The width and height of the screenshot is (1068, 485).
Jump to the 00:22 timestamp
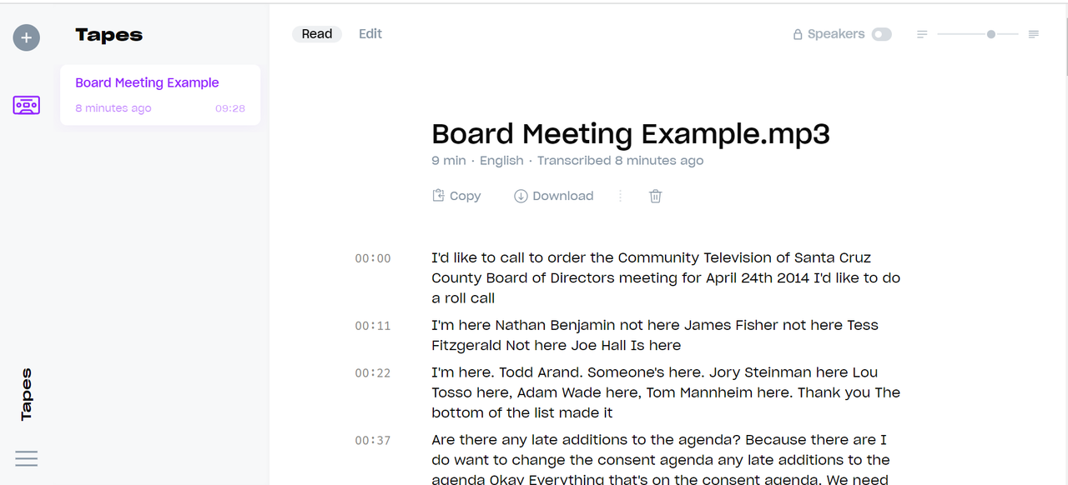point(373,372)
